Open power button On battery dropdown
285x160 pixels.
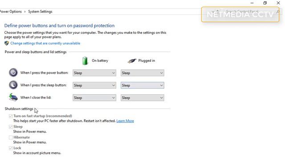pyautogui.click(x=94, y=73)
